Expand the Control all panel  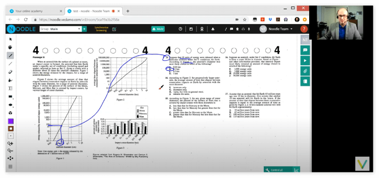(278, 170)
